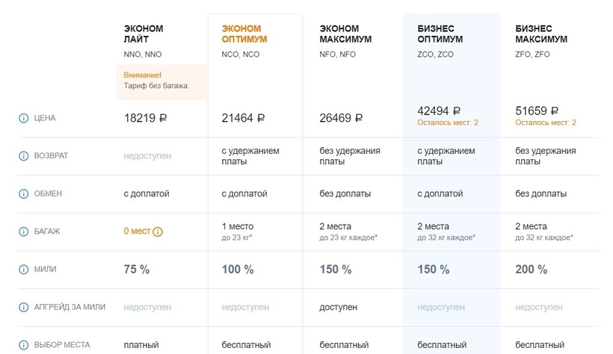This screenshot has width=613, height=354.
Task: Click the orange info icon by 0 мест
Action: (x=158, y=232)
